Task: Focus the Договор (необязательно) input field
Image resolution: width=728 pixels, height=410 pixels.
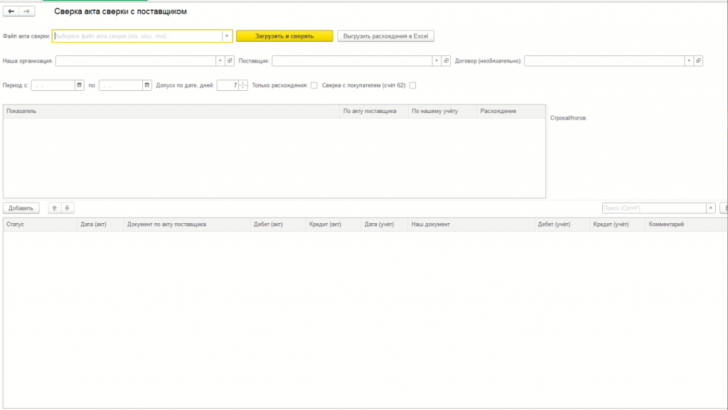Action: 604,61
